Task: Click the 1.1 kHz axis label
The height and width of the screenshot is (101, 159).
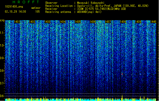Action: [2, 33]
